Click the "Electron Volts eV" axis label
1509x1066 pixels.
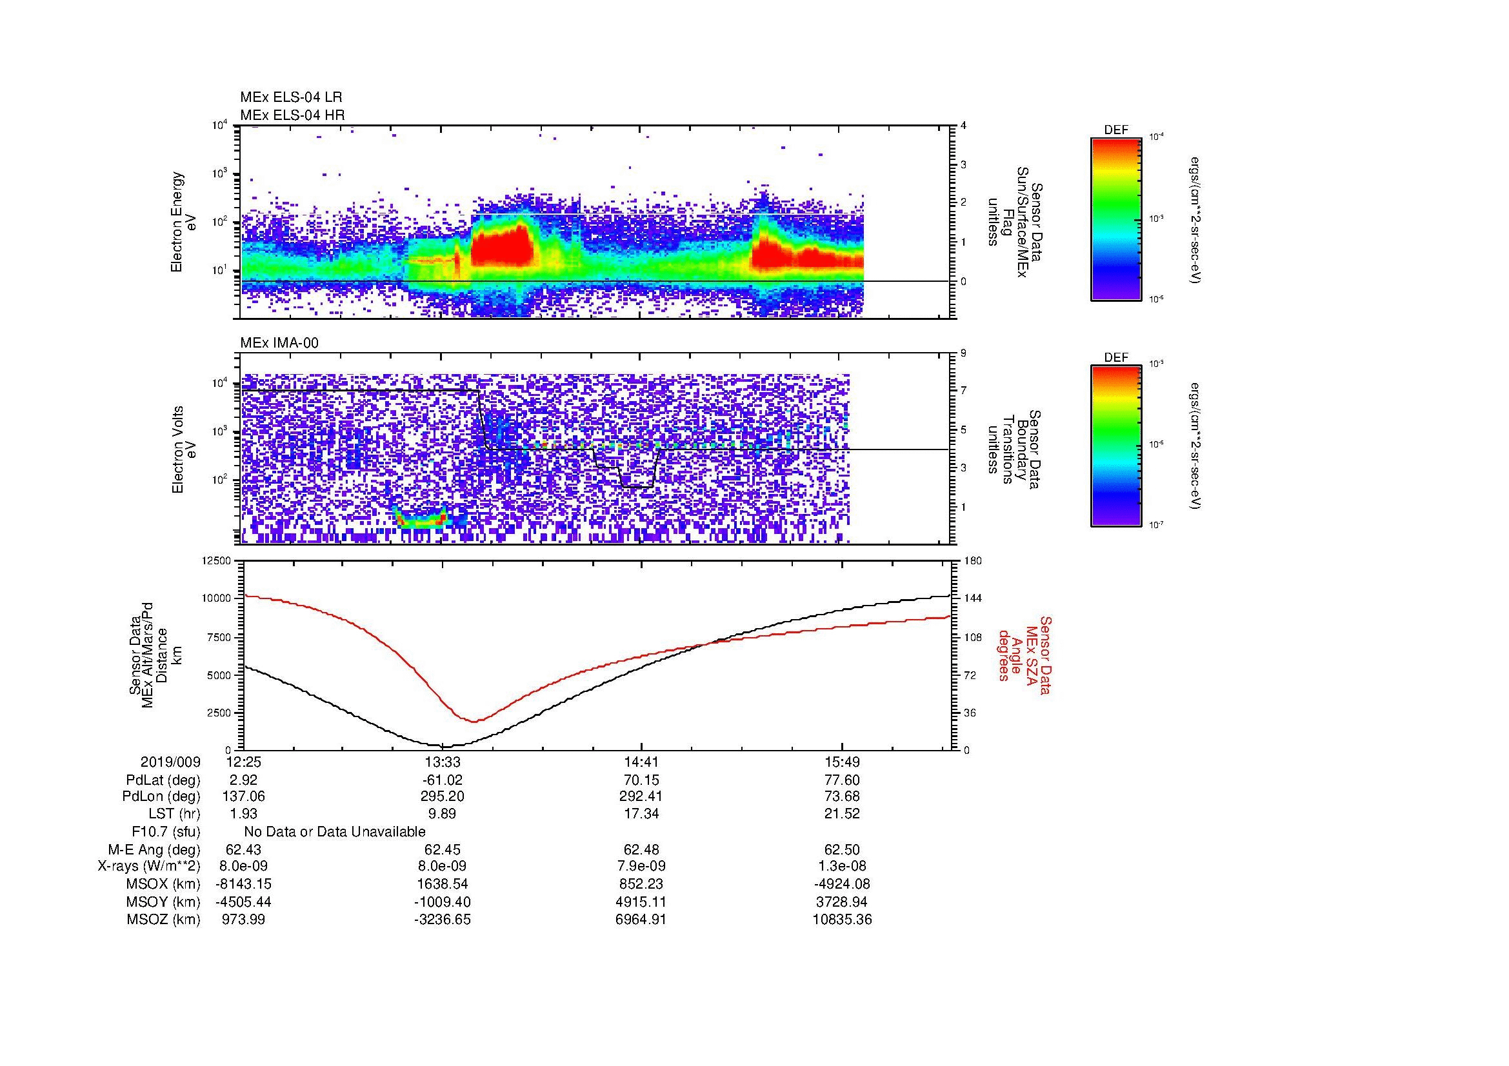point(183,449)
